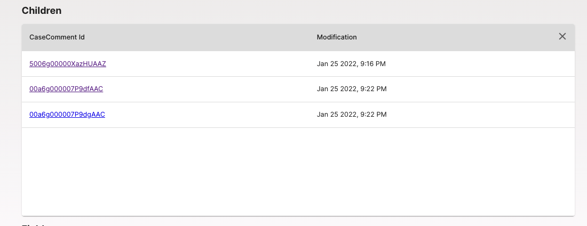Follow the 00a6g000007P9dgAAC link
This screenshot has width=587, height=226.
[67, 114]
